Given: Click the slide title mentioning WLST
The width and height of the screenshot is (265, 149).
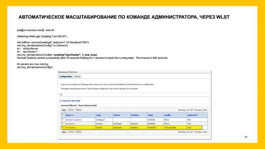Looking at the screenshot, I should (x=124, y=17).
